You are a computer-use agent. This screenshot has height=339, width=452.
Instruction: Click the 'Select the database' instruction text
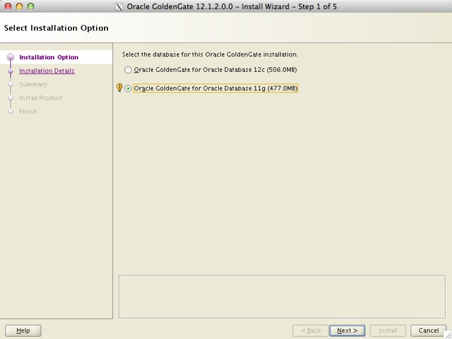click(x=210, y=54)
